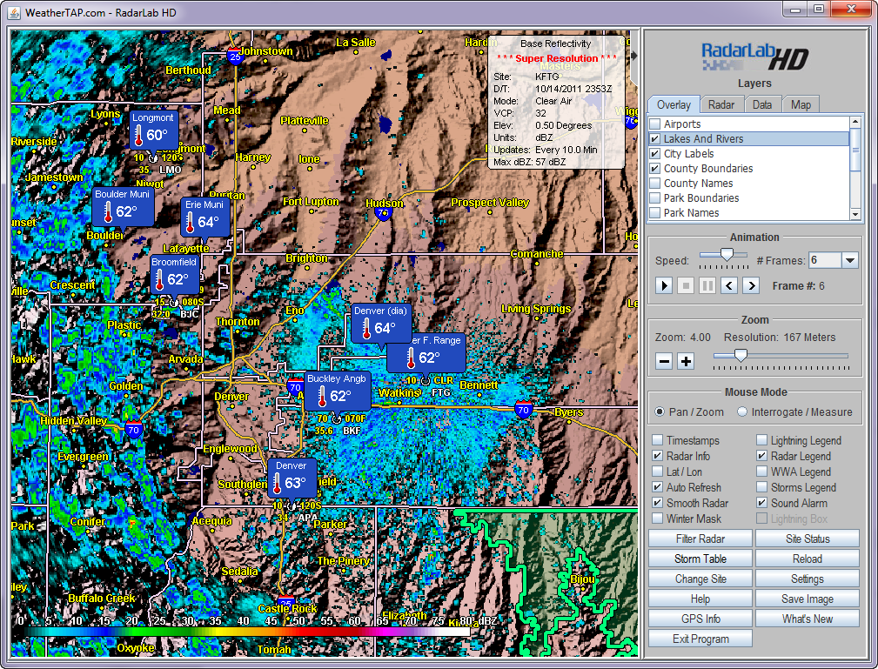Screen dimensions: 878x669
Task: Open the Storm Table
Action: pyautogui.click(x=700, y=559)
